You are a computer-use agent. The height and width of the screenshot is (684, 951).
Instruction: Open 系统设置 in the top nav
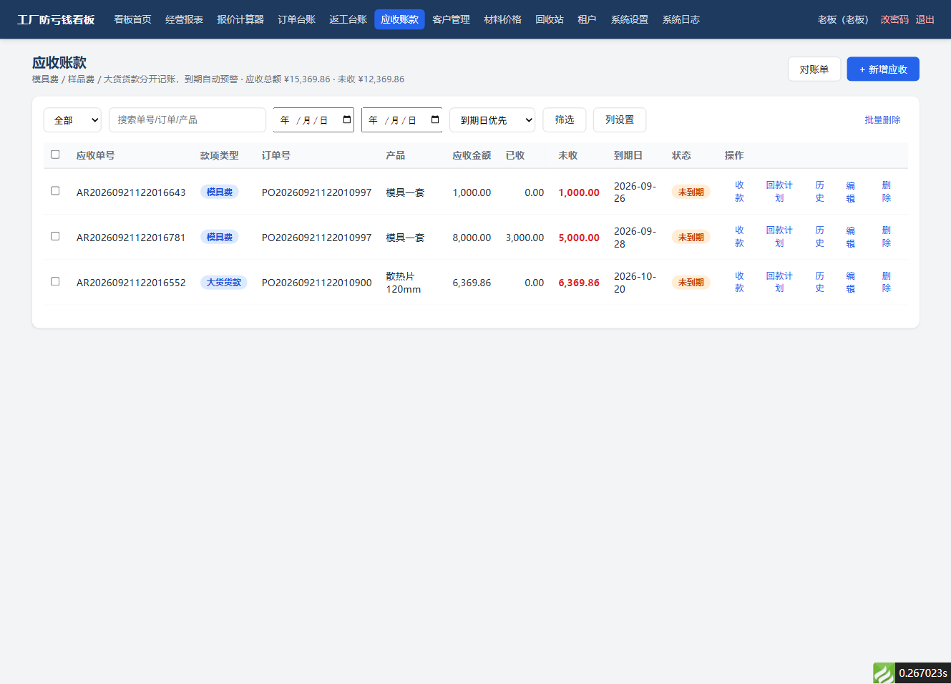click(630, 19)
